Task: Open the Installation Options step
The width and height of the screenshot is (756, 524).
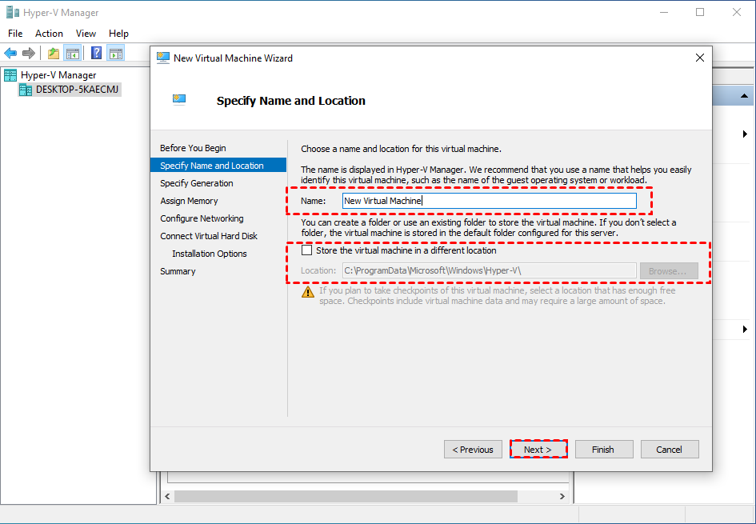Action: (210, 254)
